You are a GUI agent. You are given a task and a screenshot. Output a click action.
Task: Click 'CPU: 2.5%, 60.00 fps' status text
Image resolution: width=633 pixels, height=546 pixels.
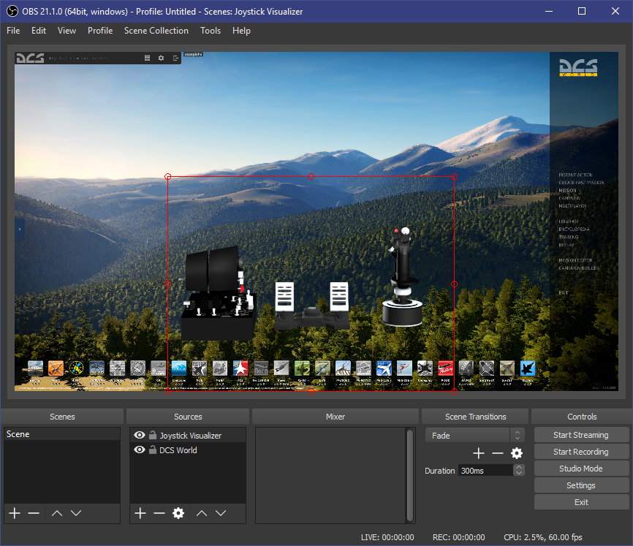click(x=543, y=537)
